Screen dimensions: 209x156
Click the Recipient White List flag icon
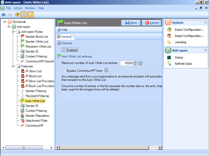22,46
